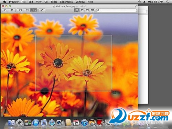Click the Zoom Out magnifier button
Image resolution: width=172 pixels, height=129 pixels.
(x=6, y=10)
